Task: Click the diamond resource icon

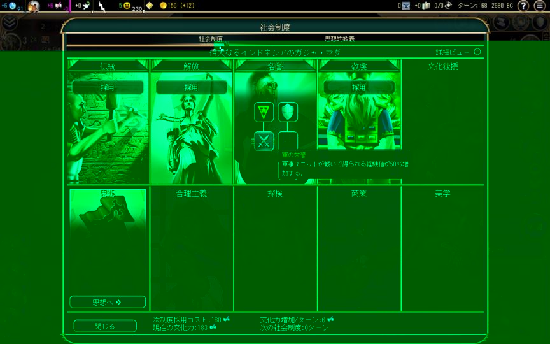Action: (x=150, y=5)
